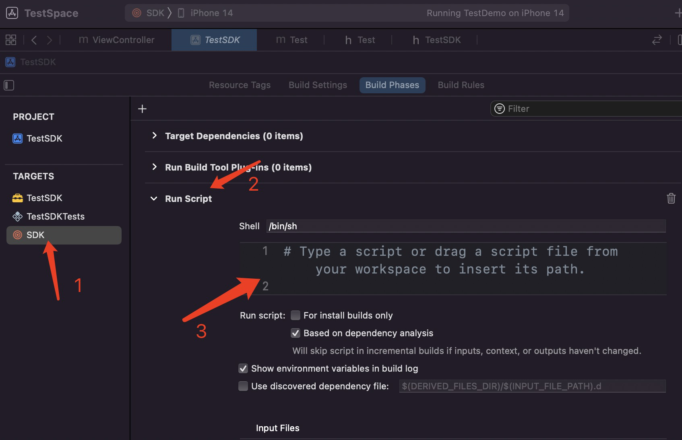Expand the Target Dependencies section
Image resolution: width=682 pixels, height=440 pixels.
(x=154, y=136)
